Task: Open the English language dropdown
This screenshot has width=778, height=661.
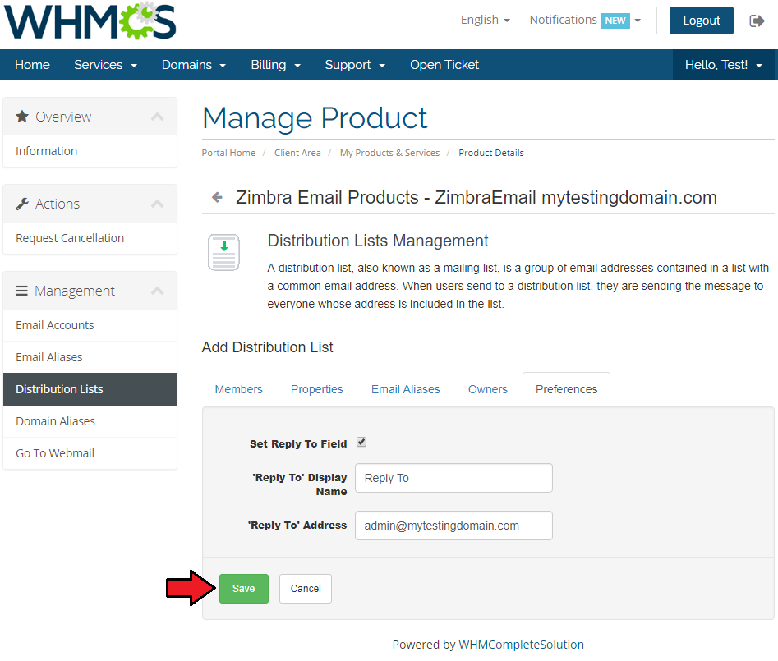Action: 485,20
